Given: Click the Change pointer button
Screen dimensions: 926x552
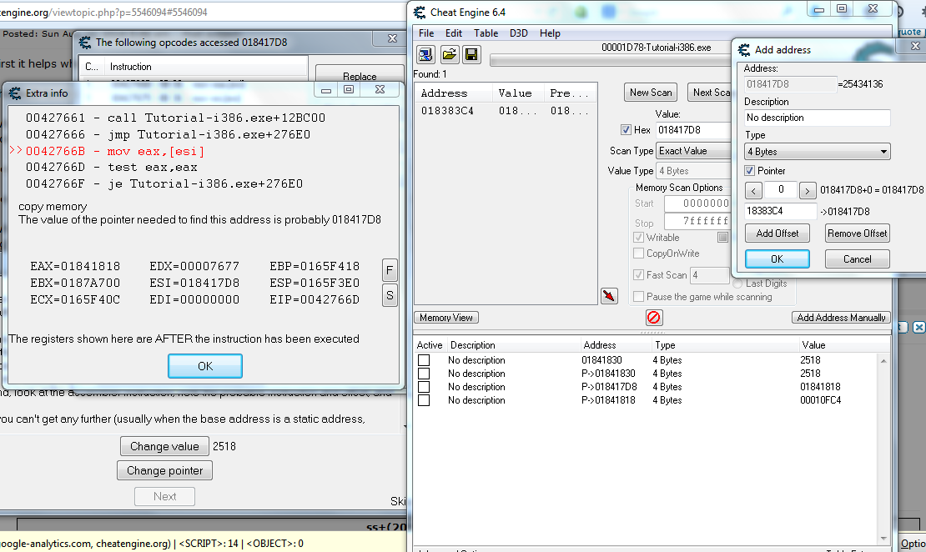Looking at the screenshot, I should [x=164, y=470].
